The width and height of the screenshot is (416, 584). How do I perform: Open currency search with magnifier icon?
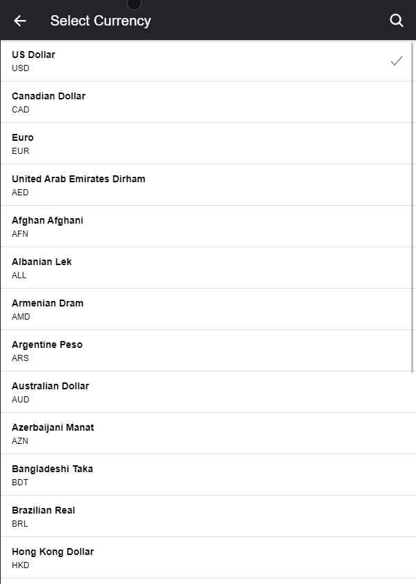click(x=397, y=21)
